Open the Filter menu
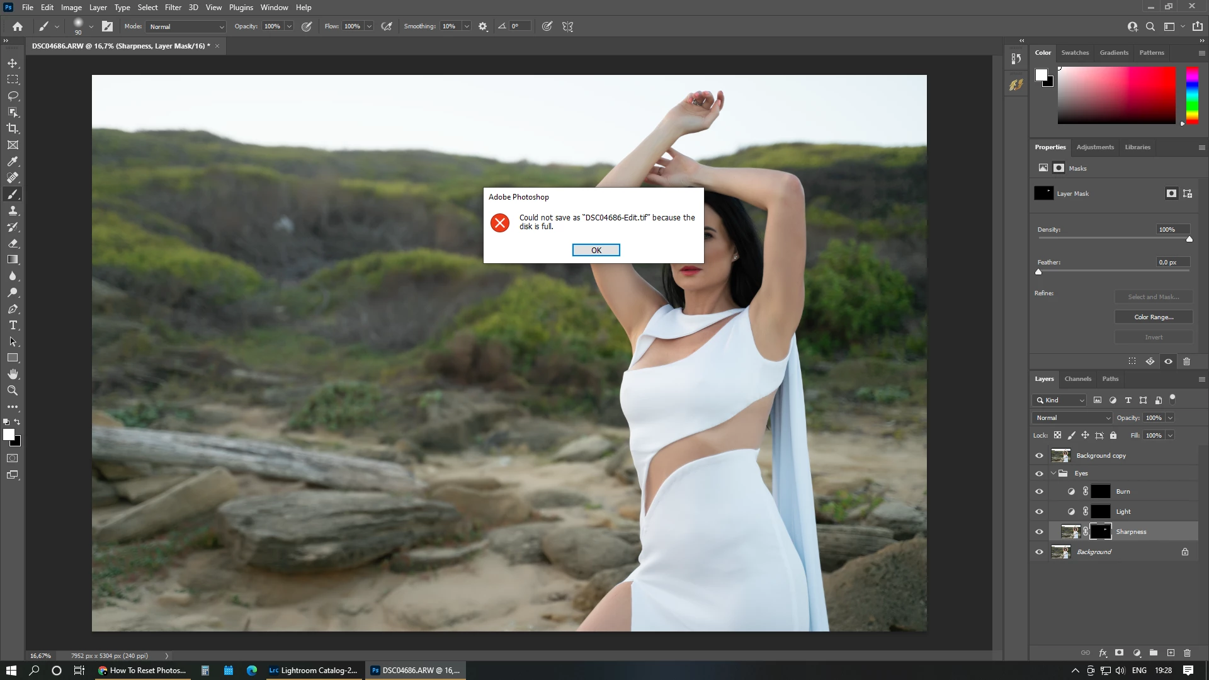1209x680 pixels. pyautogui.click(x=173, y=8)
